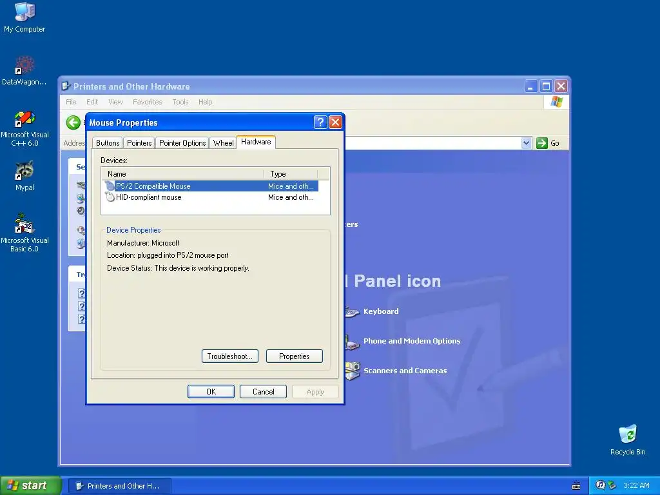Viewport: 660px width, 495px height.
Task: Click the 3:22 AM clock
Action: pyautogui.click(x=636, y=485)
